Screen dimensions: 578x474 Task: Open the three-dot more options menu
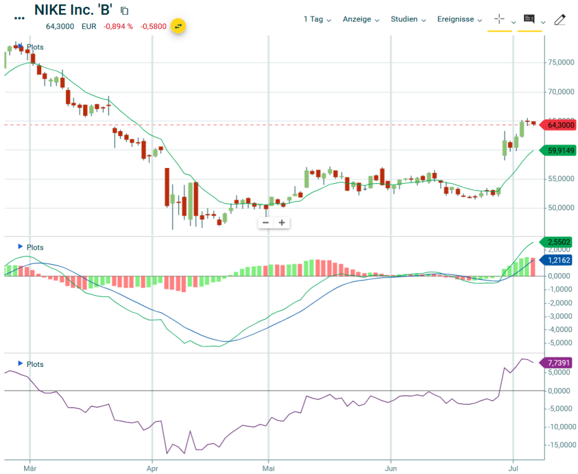pos(19,18)
